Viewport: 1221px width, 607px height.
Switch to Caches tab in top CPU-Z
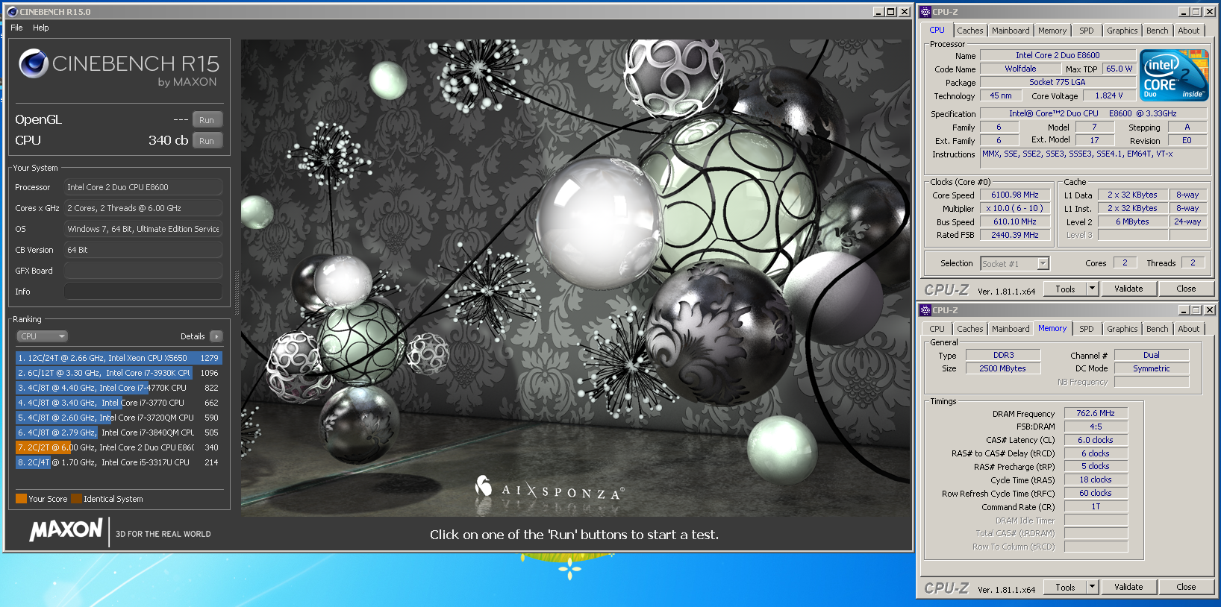pyautogui.click(x=970, y=31)
